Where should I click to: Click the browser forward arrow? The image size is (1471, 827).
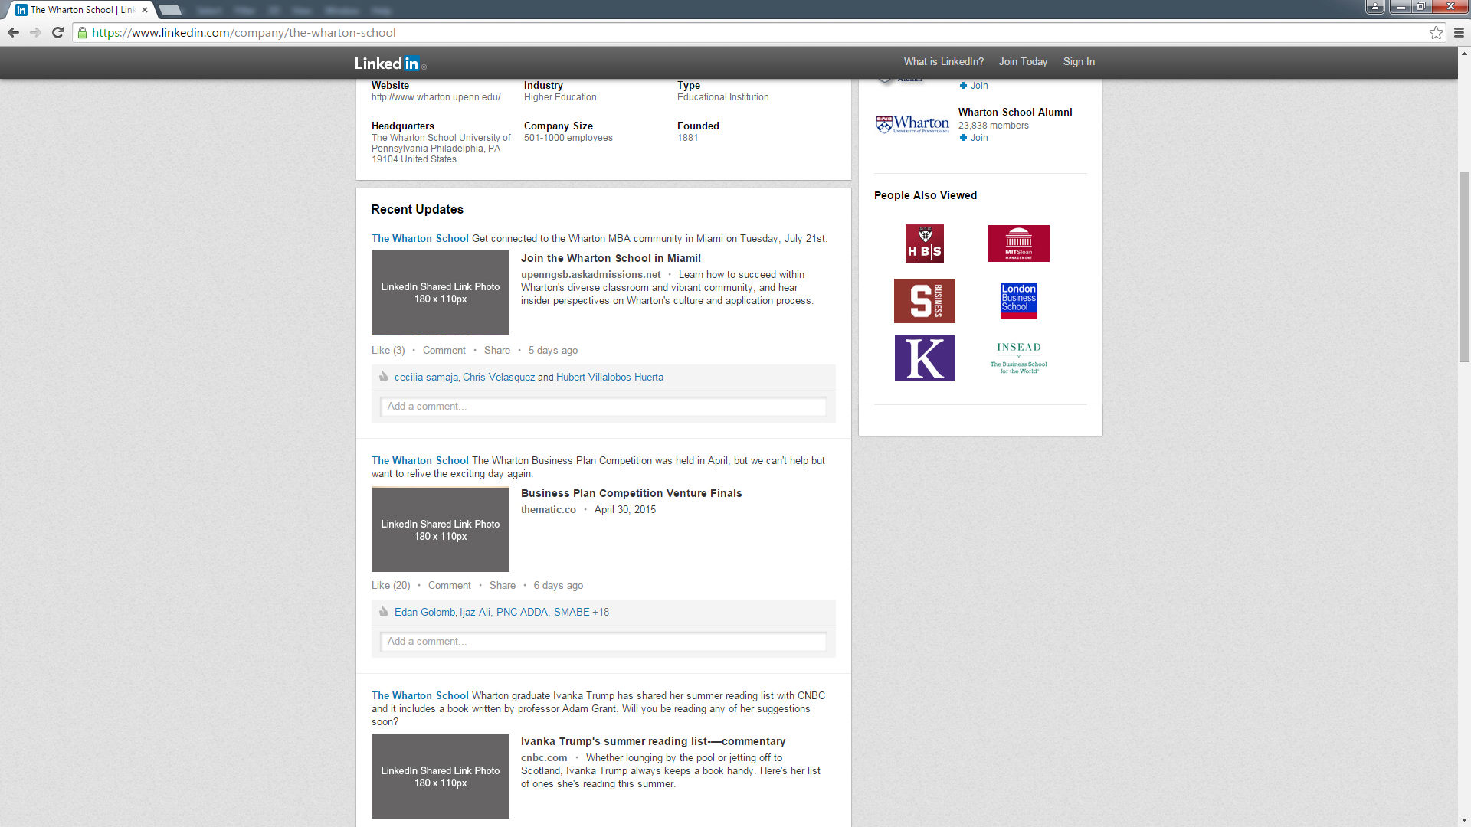[x=35, y=32]
